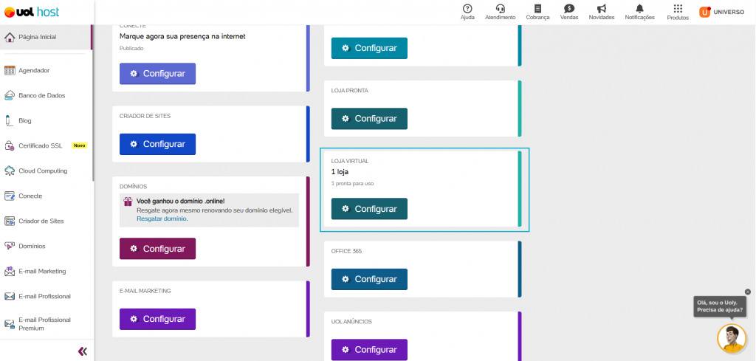Click 'Marque agora sua presença na internet'
Image resolution: width=756 pixels, height=361 pixels.
click(182, 36)
